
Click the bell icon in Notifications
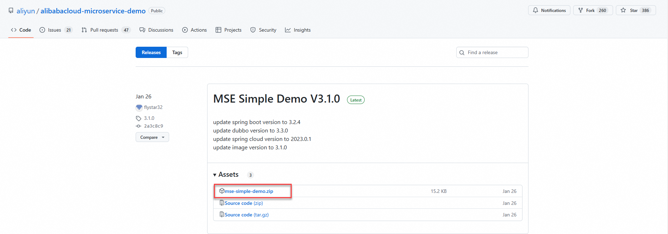click(x=536, y=10)
